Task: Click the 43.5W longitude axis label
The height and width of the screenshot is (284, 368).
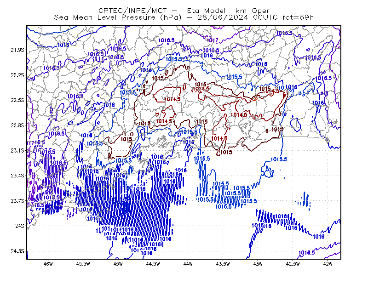Action: (x=223, y=264)
